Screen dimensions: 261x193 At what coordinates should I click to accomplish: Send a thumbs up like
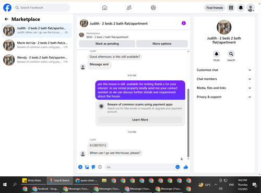186,167
